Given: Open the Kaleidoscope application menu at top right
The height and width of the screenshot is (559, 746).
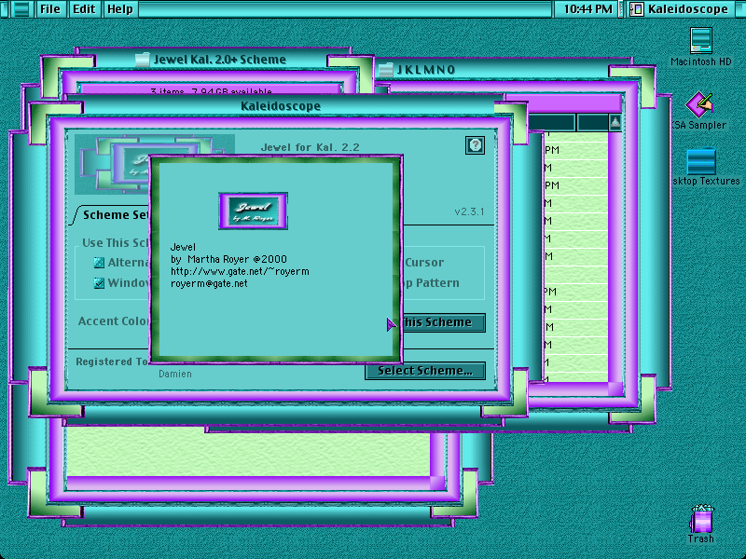Looking at the screenshot, I should click(x=679, y=9).
